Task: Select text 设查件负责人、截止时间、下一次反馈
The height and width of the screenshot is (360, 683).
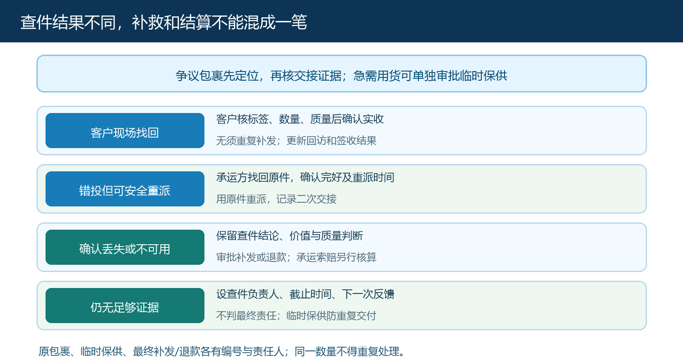Action: click(306, 294)
